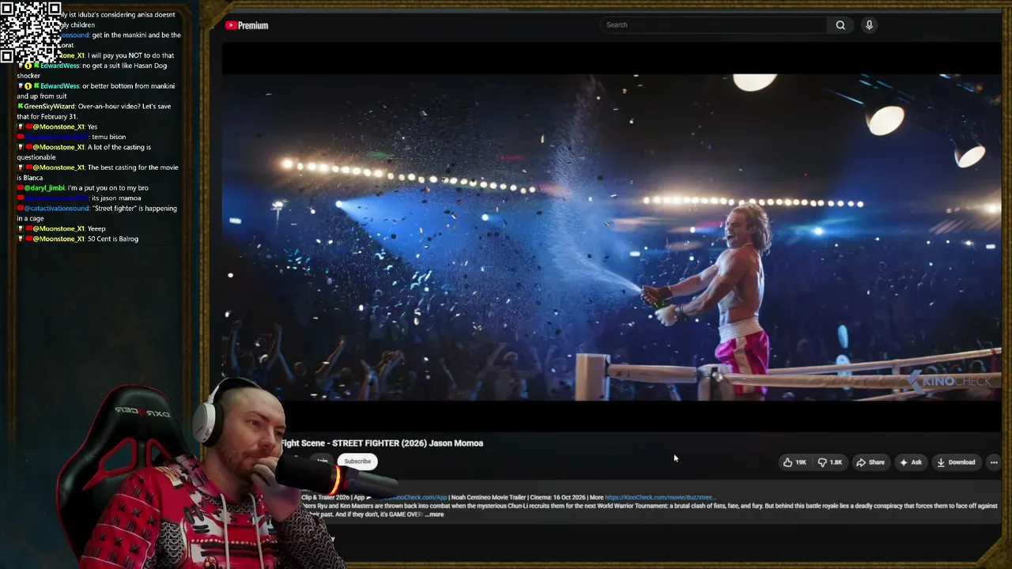
Task: Like the video with thumbs-up 19K
Action: coord(795,462)
